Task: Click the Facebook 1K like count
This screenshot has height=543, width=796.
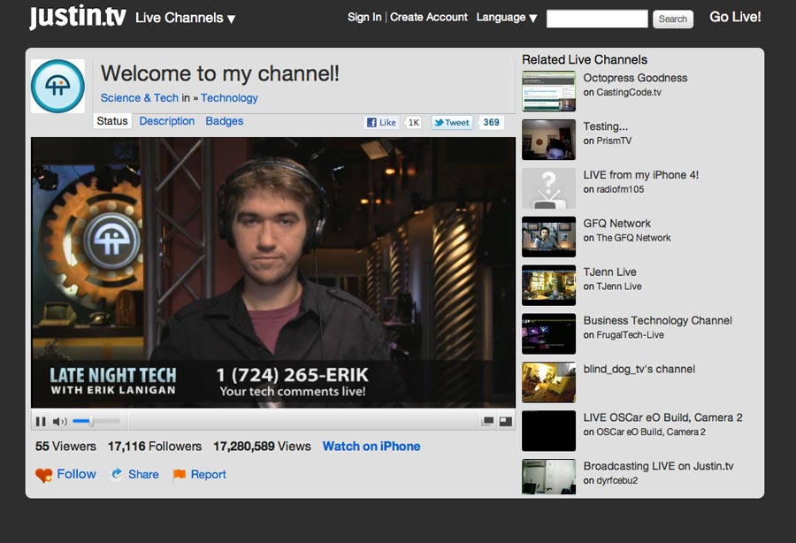Action: click(x=414, y=122)
